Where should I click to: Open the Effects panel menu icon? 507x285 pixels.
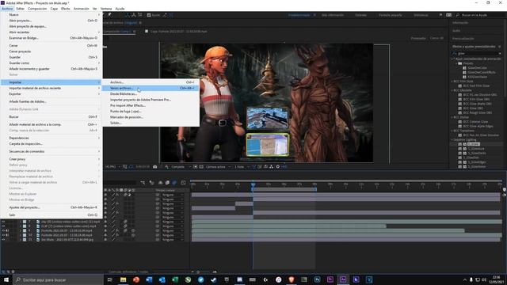click(x=500, y=47)
